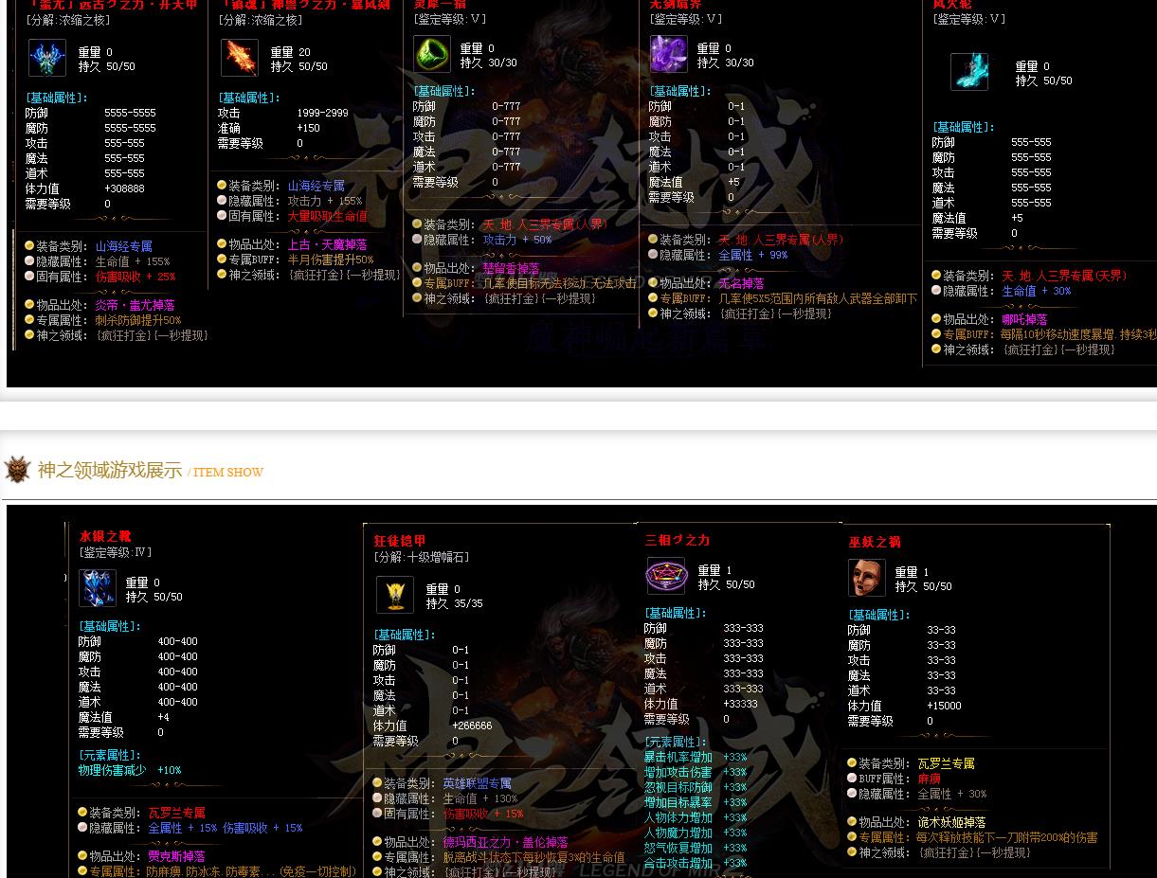1157x878 pixels.
Task: Click the purple crystal item icon
Action: coord(668,54)
